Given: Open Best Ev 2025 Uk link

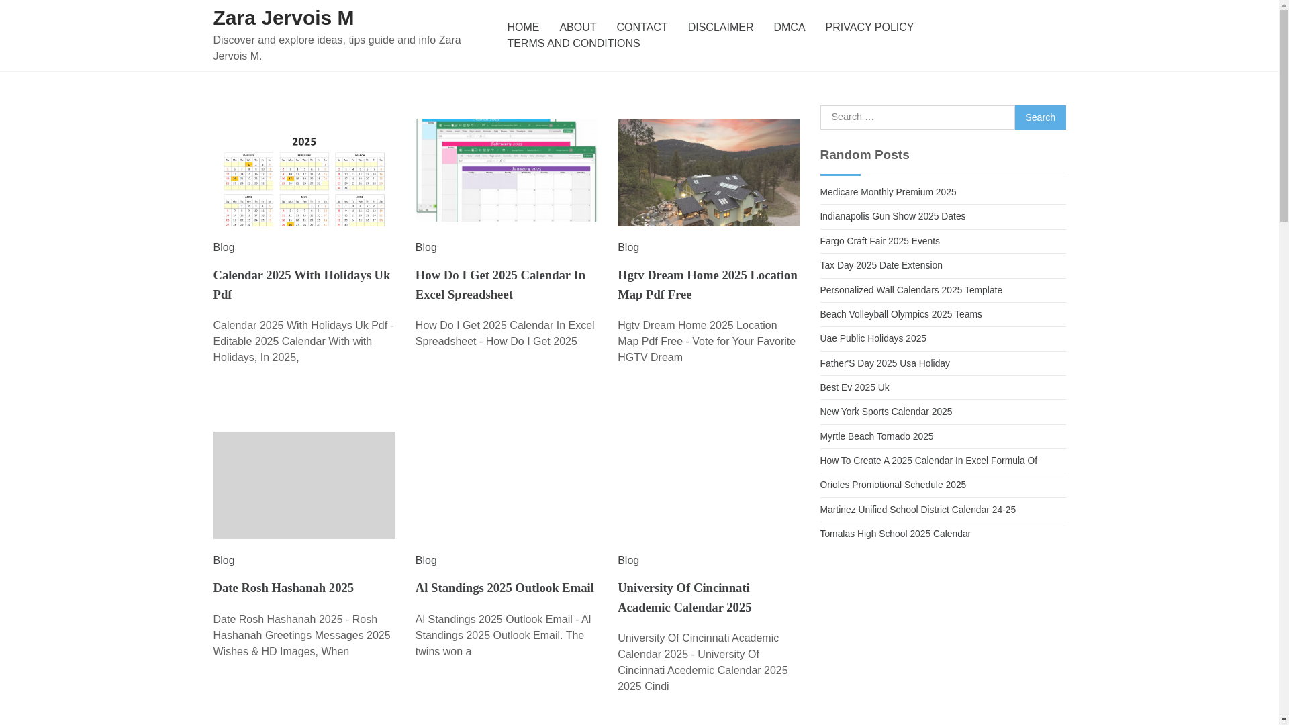Looking at the screenshot, I should point(855,387).
